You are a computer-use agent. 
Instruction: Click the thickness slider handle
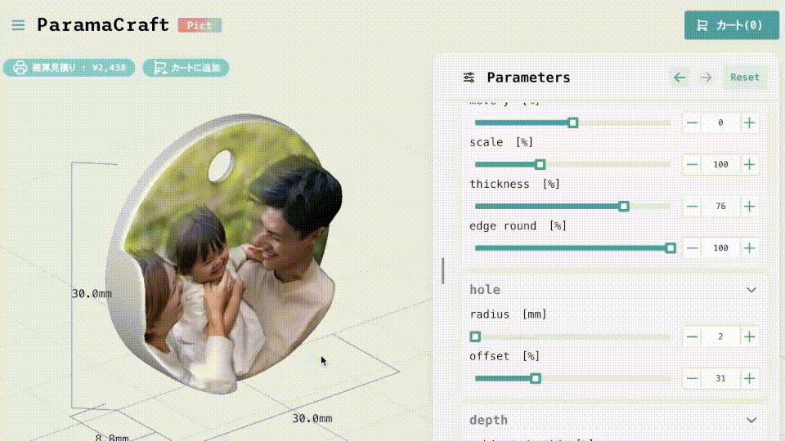624,206
